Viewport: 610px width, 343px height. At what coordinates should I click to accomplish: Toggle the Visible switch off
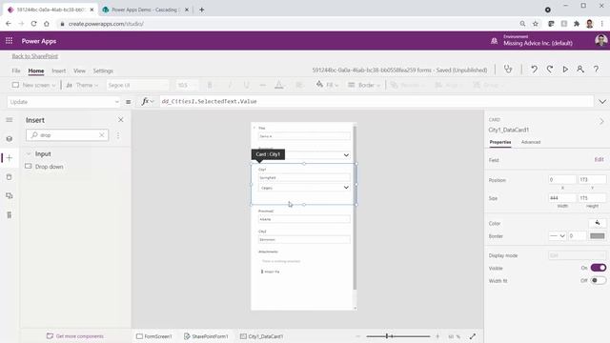tap(599, 268)
